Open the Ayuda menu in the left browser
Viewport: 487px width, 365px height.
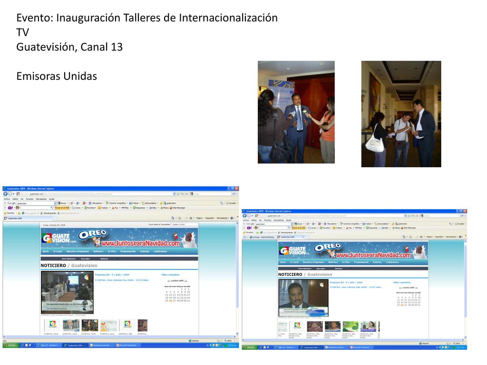click(x=51, y=199)
